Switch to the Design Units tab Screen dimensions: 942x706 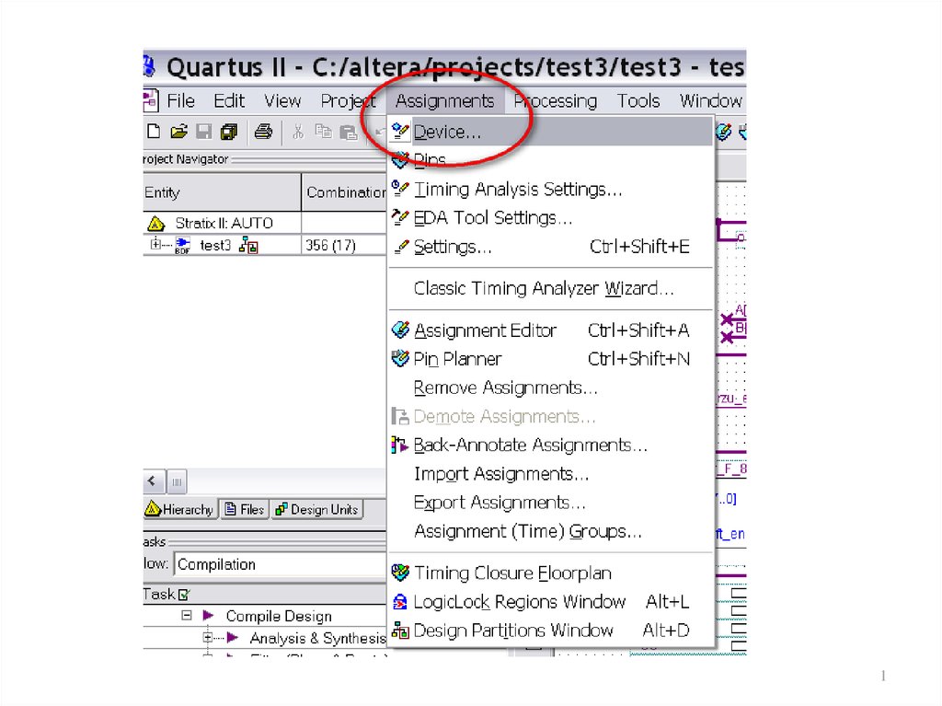pos(316,509)
